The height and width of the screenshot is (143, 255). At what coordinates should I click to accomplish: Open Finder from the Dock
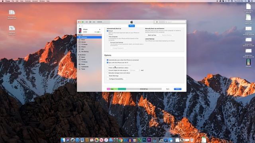tap(63, 140)
